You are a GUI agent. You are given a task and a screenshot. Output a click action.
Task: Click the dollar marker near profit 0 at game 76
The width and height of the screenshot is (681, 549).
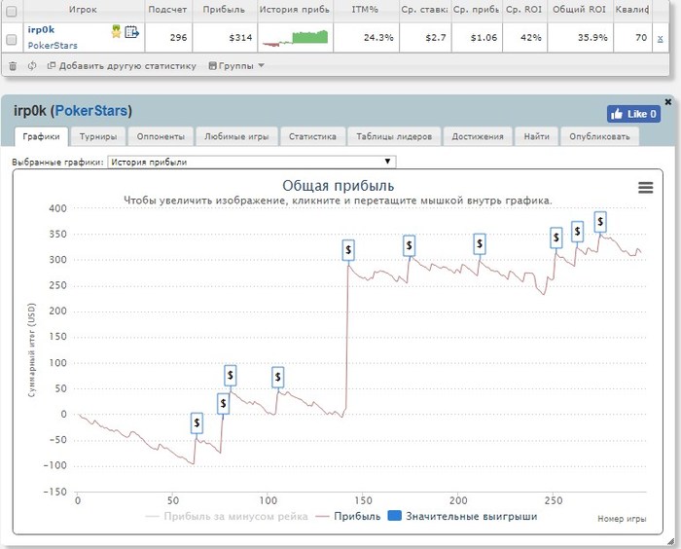click(x=223, y=404)
